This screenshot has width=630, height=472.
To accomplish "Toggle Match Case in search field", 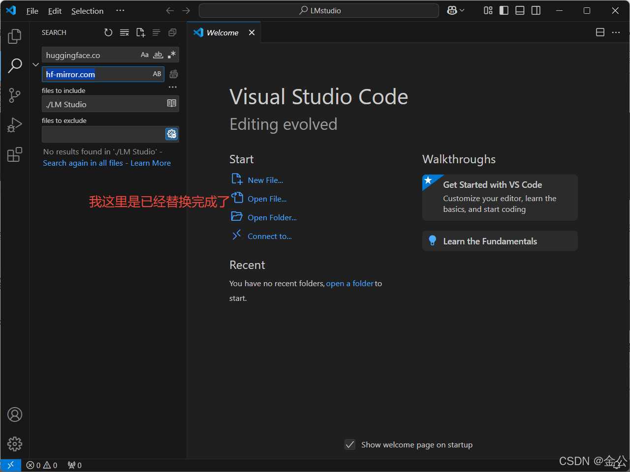I will pos(145,55).
